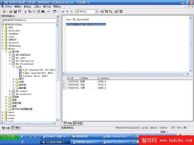This screenshot has height=145, width=194.
Task: Click the exec PK_SalaryAdd line in editor
Action: 77,19
